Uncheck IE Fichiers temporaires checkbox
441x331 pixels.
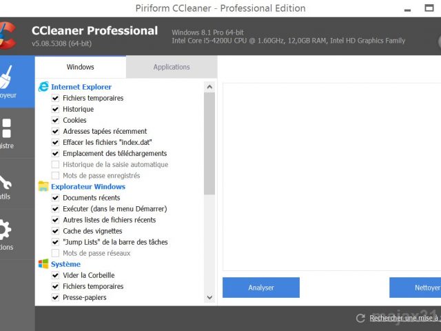pos(55,98)
